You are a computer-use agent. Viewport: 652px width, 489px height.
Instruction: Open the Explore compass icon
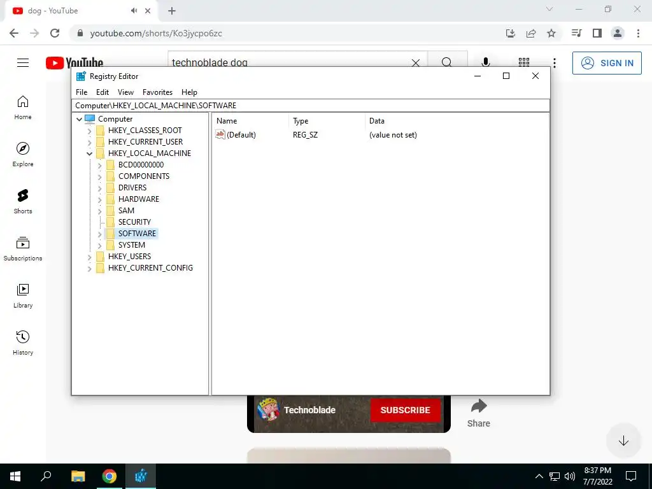click(22, 148)
